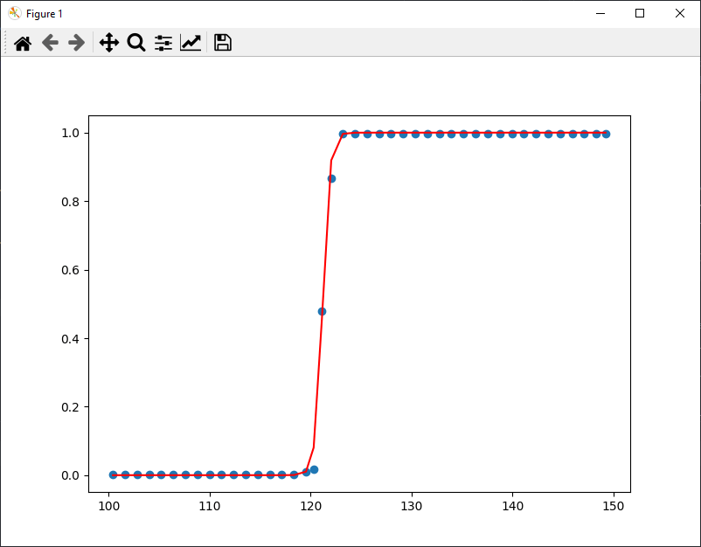Click the data point near x equals 121
The width and height of the screenshot is (701, 547).
(320, 310)
